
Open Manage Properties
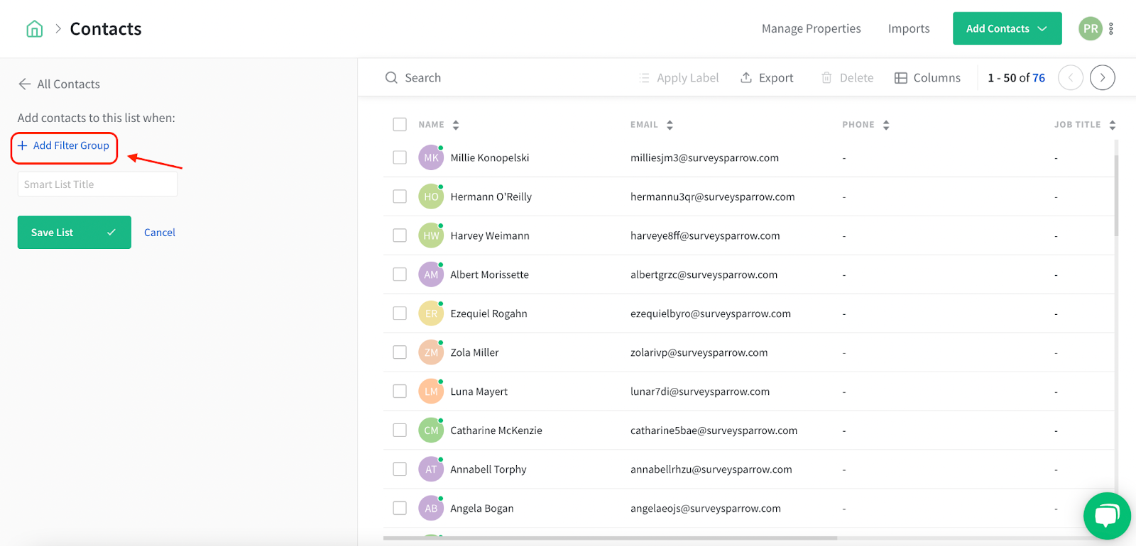pos(811,28)
